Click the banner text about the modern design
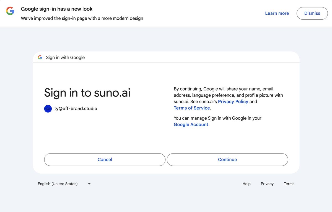The image size is (332, 212). pyautogui.click(x=82, y=19)
